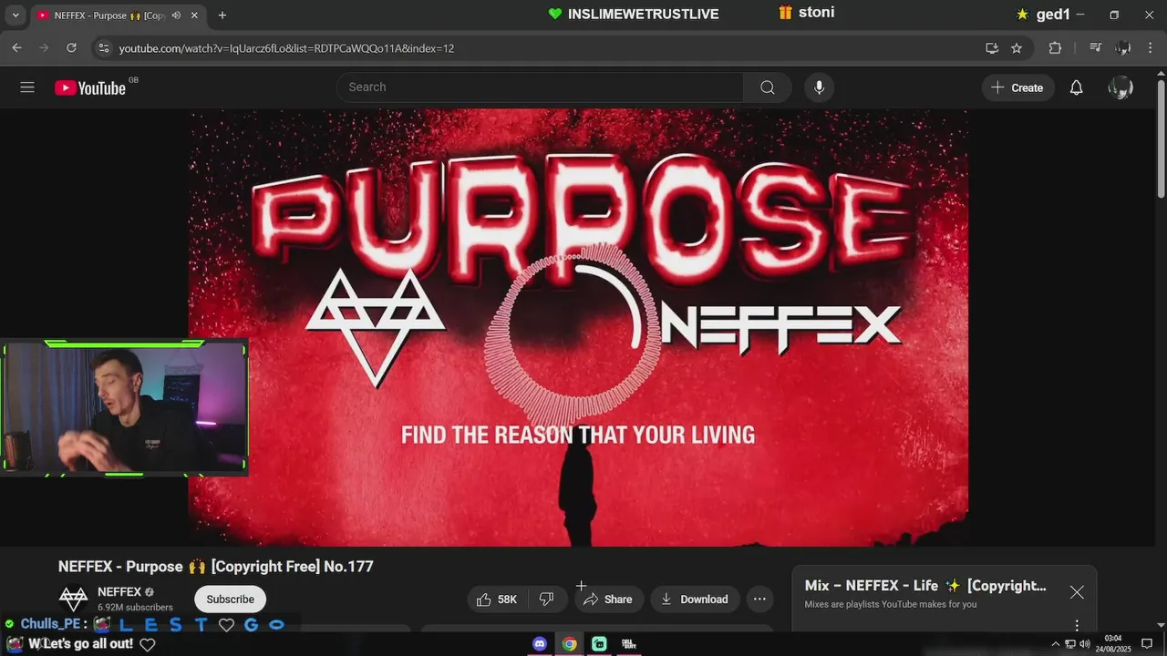
Task: Dislike the video
Action: click(x=547, y=600)
